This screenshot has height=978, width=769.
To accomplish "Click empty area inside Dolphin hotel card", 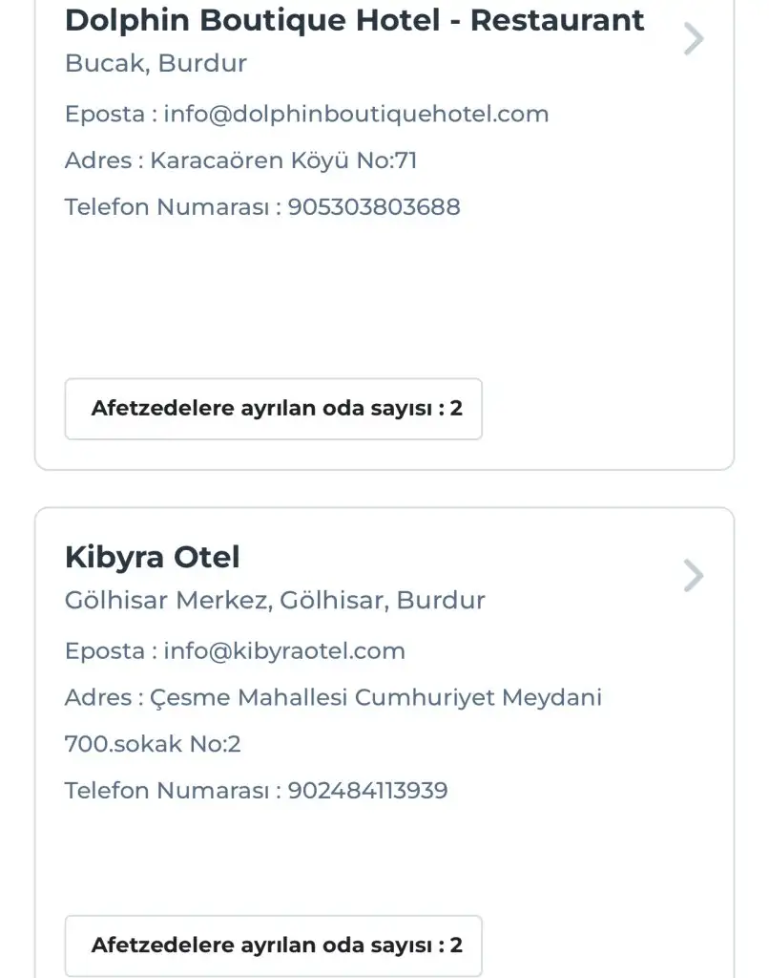I will tap(382, 296).
